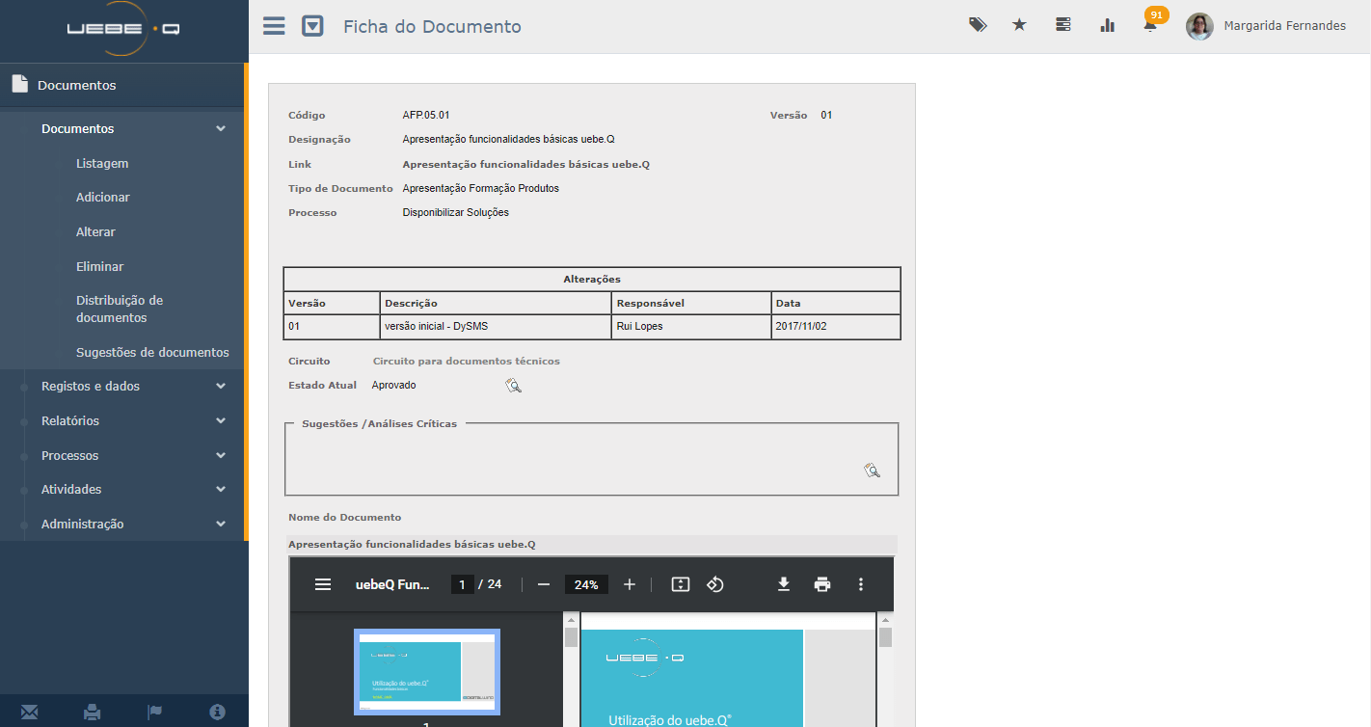Click the PDF zoom in plus button
The width and height of the screenshot is (1371, 727).
[630, 584]
